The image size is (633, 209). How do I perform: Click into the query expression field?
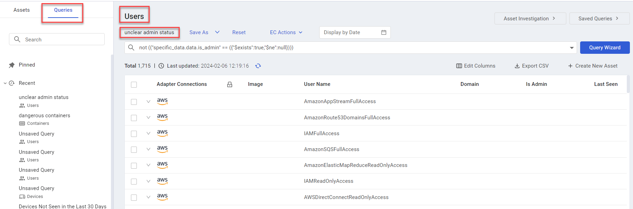tap(351, 48)
